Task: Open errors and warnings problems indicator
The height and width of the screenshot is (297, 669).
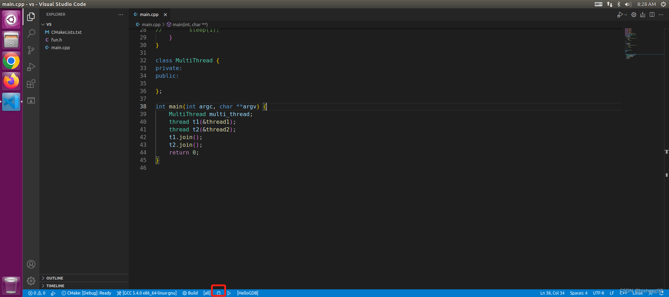Action: tap(37, 293)
